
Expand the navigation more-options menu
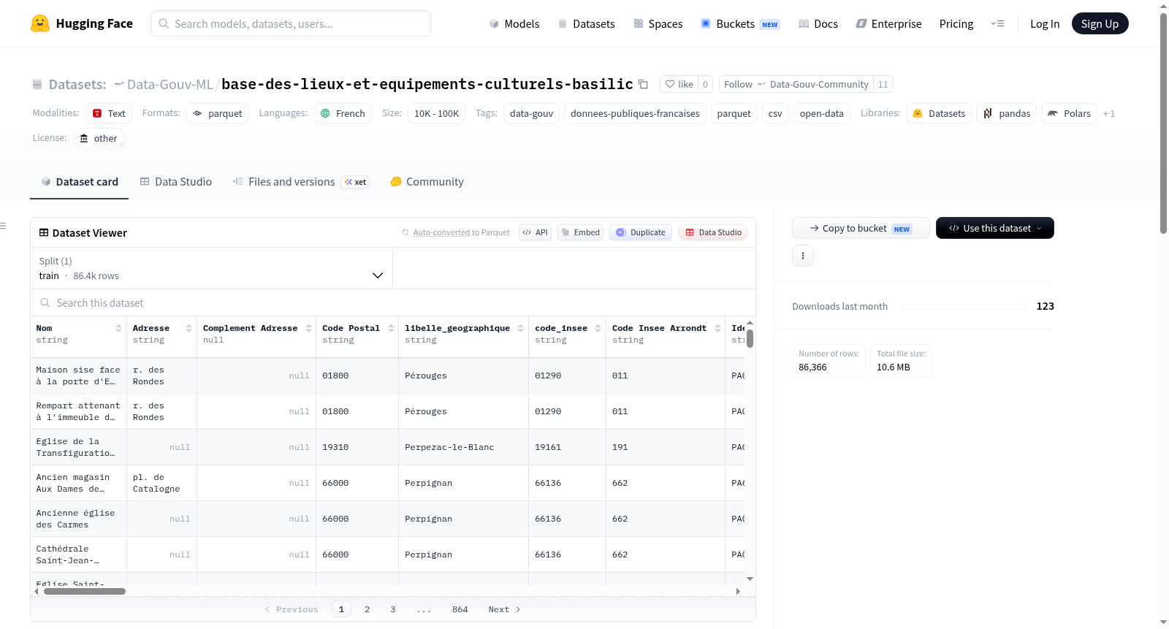coord(997,23)
